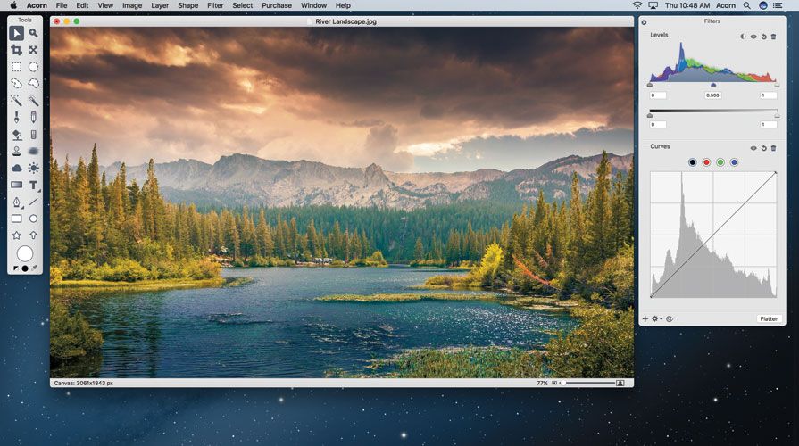Select the Instant Alpha wand tool
The height and width of the screenshot is (446, 799).
[x=33, y=101]
